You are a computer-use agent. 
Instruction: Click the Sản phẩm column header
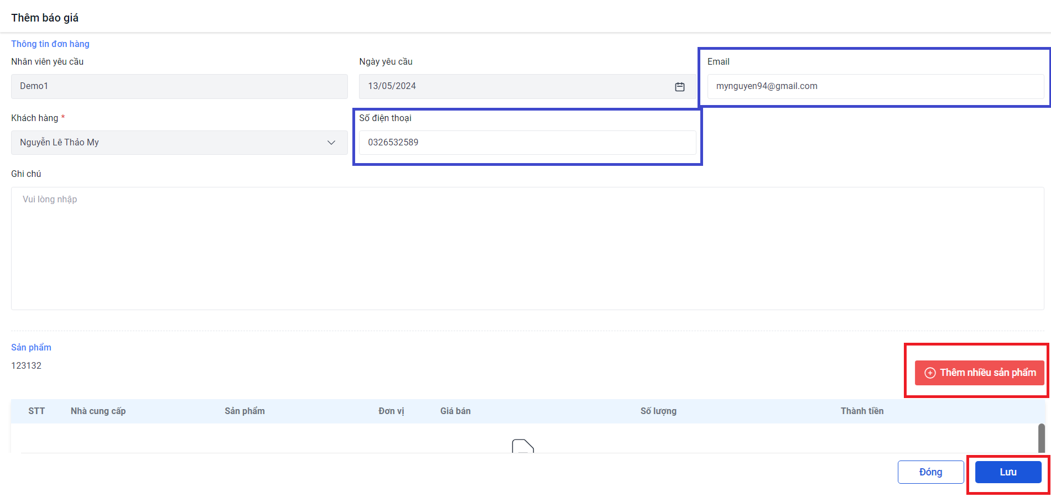pyautogui.click(x=244, y=411)
